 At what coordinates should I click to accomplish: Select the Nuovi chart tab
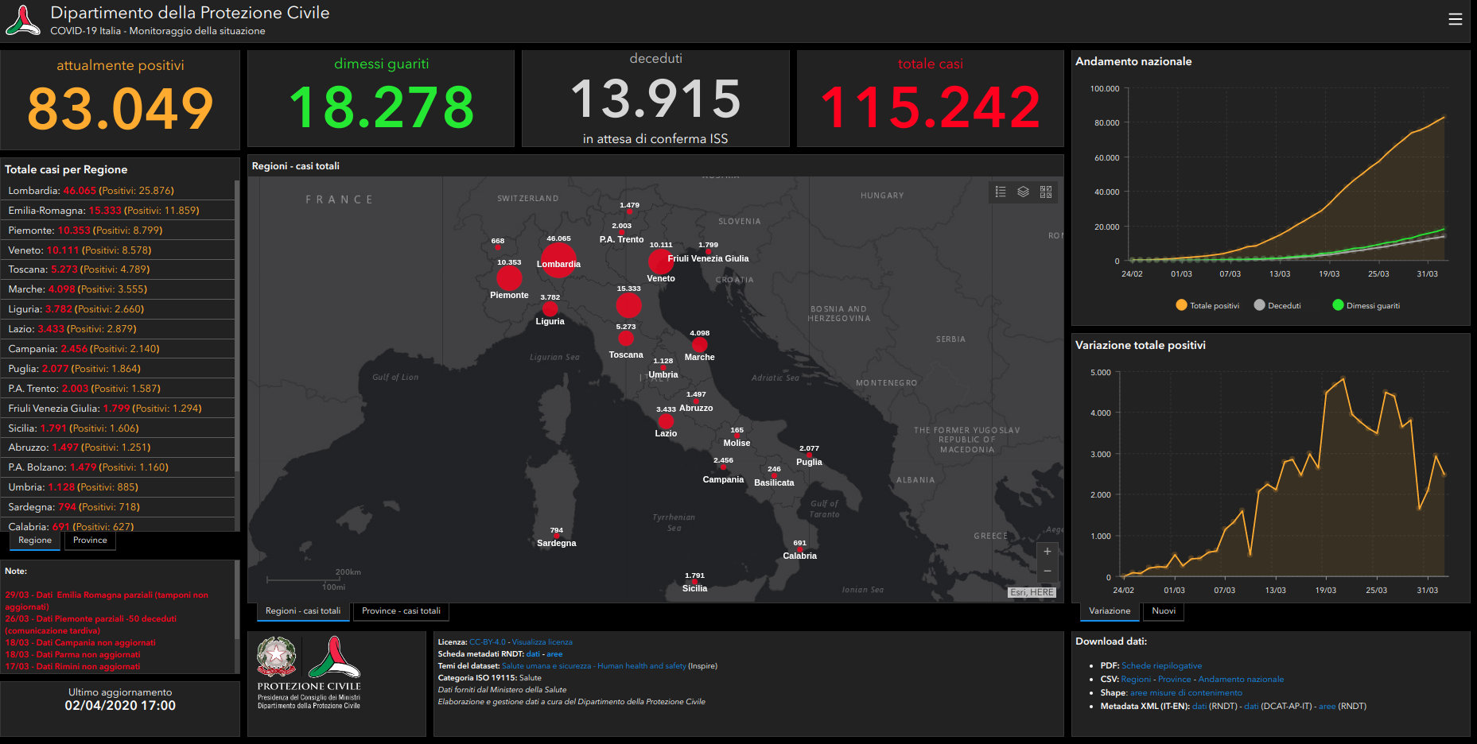tap(1164, 611)
